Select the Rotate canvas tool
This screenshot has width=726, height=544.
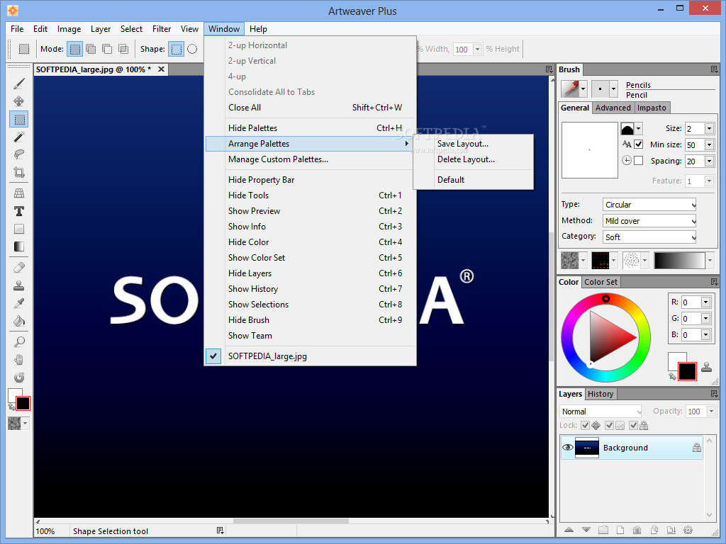point(19,378)
